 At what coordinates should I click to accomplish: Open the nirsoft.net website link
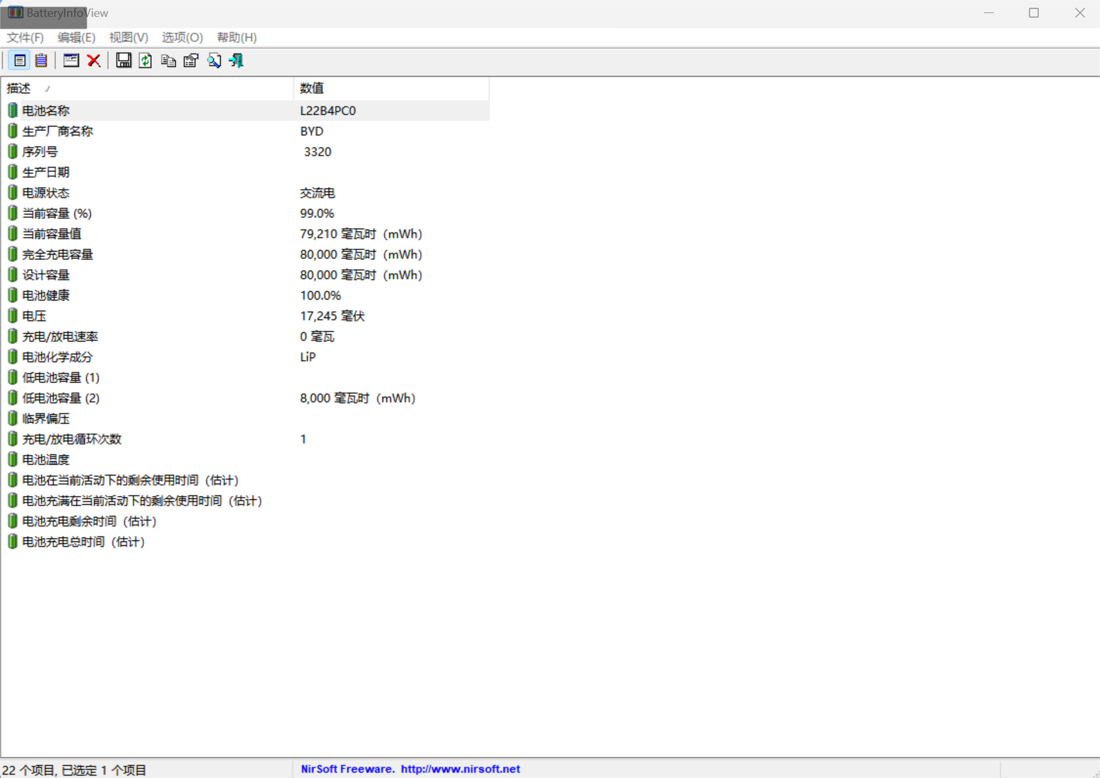[460, 769]
